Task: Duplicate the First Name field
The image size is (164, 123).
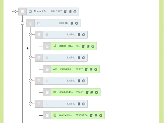Action: [91, 69]
